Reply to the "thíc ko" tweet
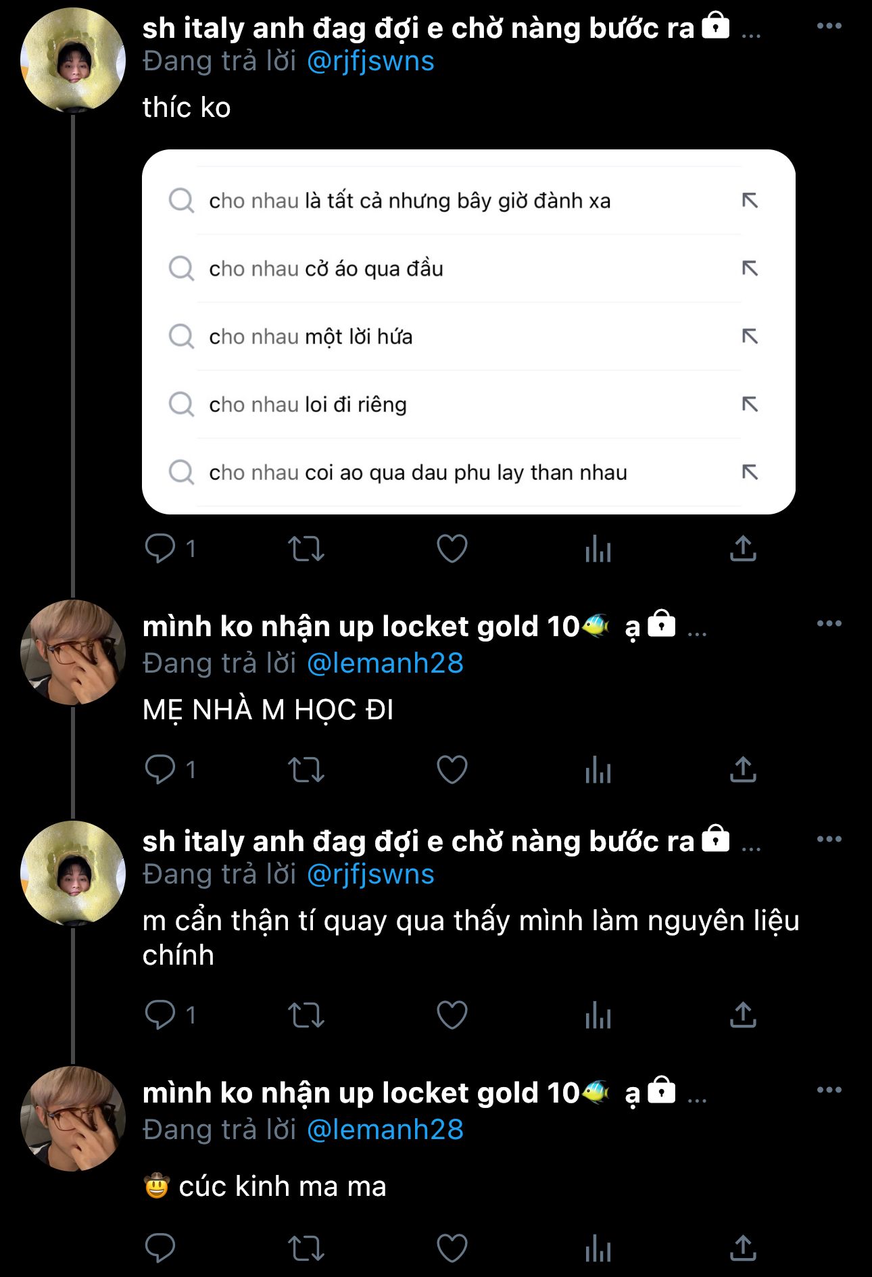 [160, 548]
